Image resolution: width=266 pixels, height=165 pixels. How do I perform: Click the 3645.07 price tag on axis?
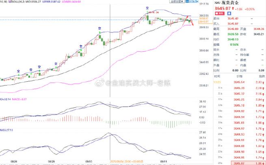pyautogui.click(x=204, y=21)
